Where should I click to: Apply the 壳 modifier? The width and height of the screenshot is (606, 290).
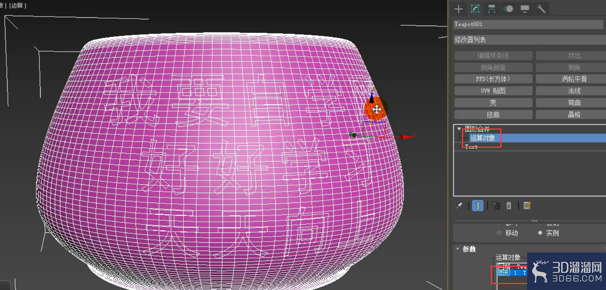(493, 102)
